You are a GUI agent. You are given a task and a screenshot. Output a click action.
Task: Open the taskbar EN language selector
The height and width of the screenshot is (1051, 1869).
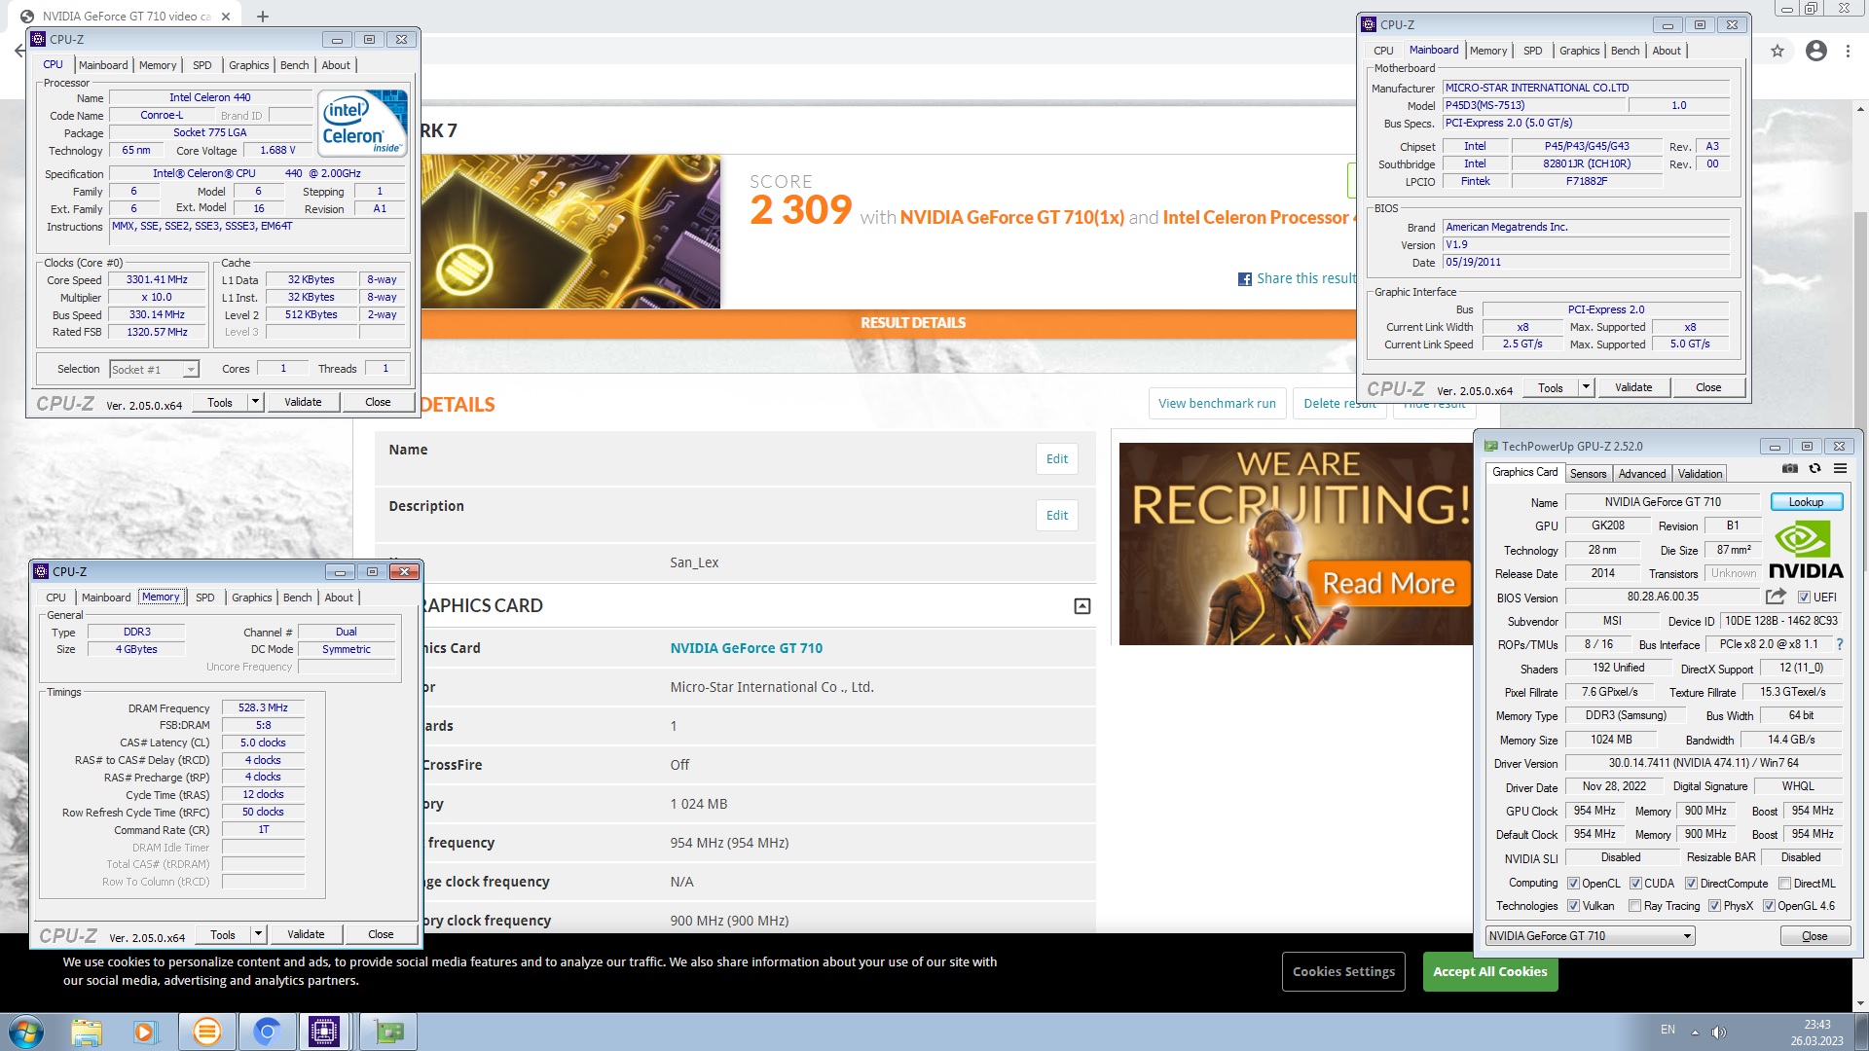[x=1667, y=1030]
